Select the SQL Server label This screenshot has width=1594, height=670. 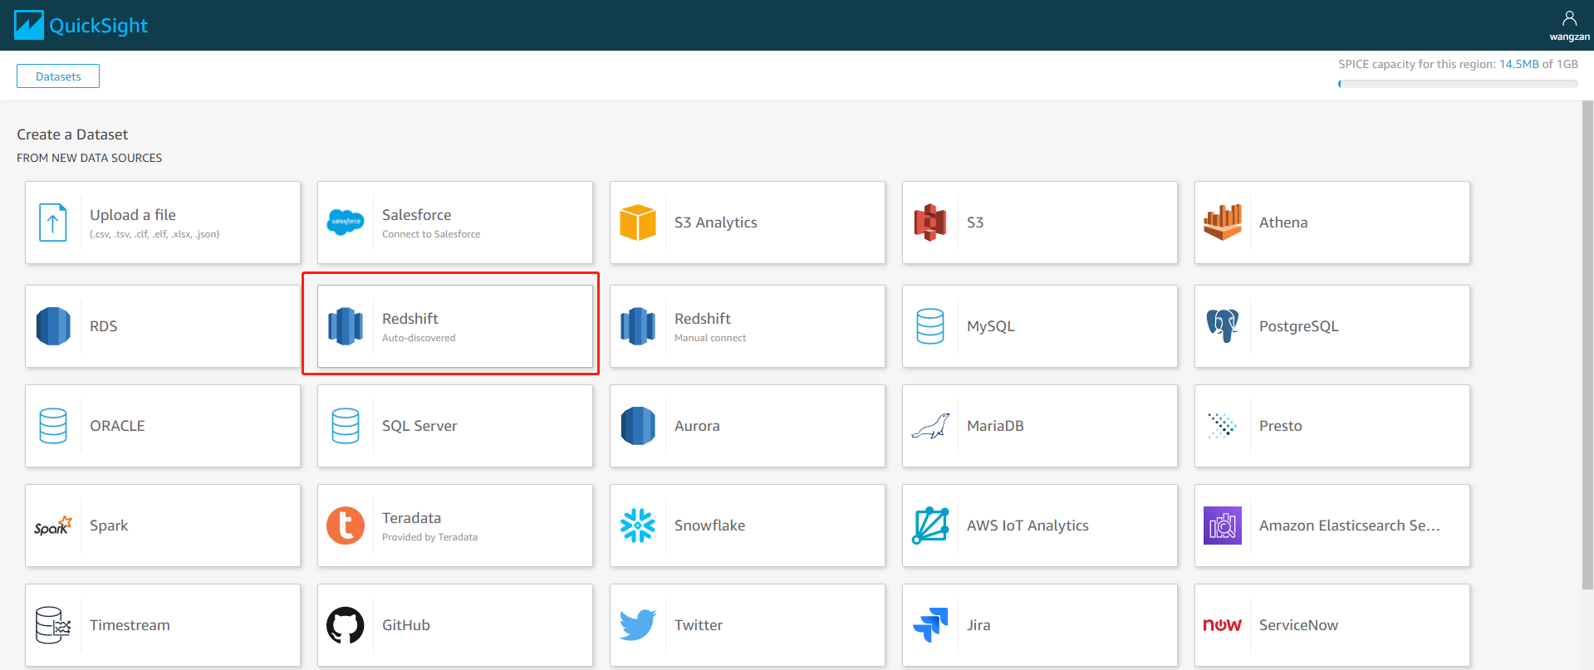coord(419,426)
